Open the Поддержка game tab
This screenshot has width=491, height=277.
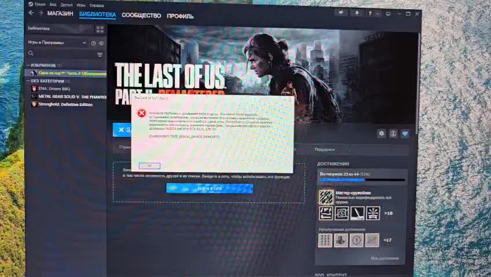click(x=324, y=150)
